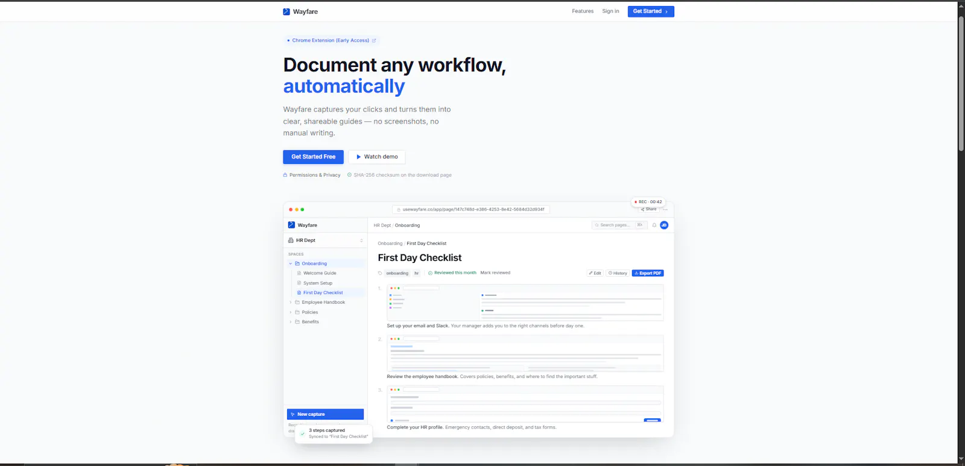Open the System Setup page in the sidebar
Image resolution: width=965 pixels, height=466 pixels.
click(x=318, y=283)
